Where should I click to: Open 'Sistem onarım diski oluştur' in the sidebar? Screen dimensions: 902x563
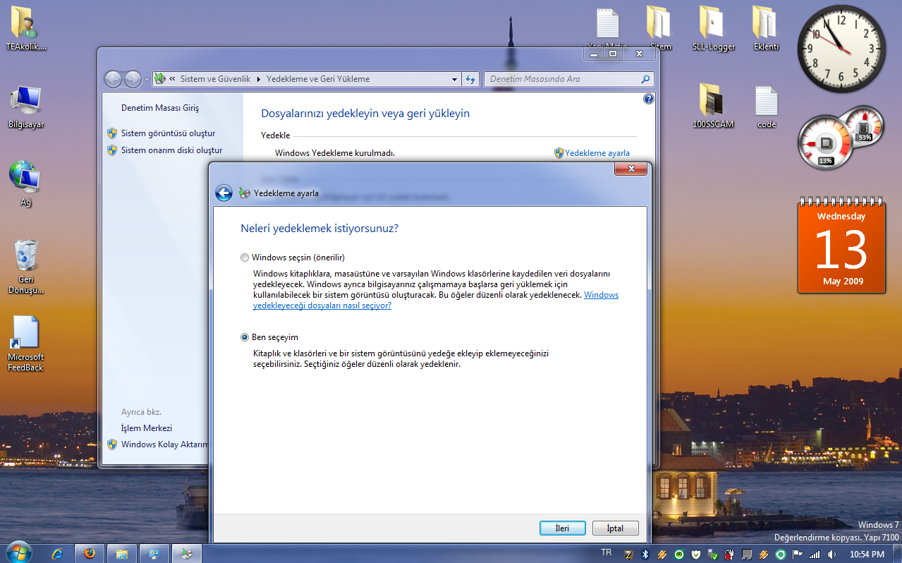171,150
